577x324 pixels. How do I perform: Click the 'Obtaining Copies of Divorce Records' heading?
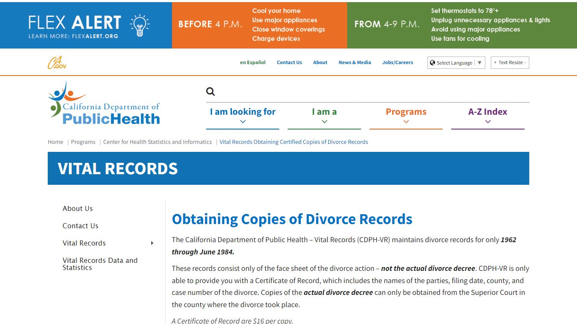click(x=292, y=219)
